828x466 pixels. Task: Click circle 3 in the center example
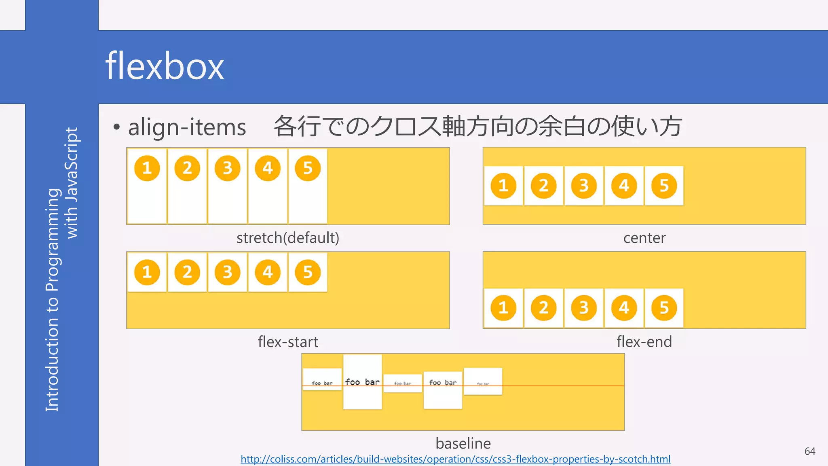click(584, 186)
